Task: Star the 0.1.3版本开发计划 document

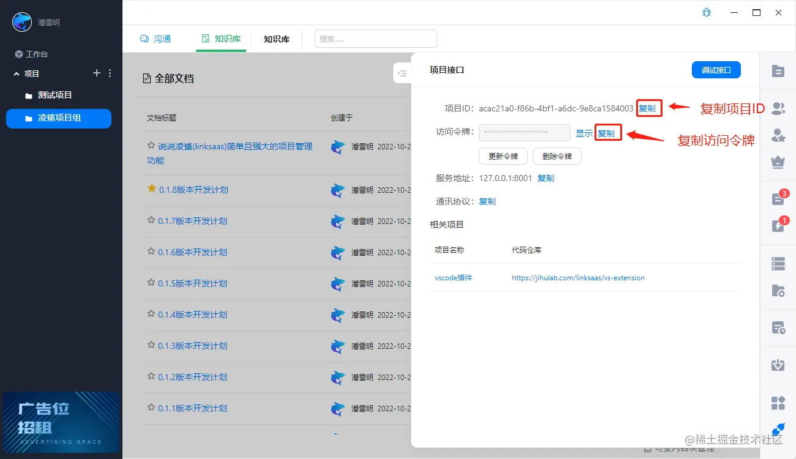Action: coord(151,345)
